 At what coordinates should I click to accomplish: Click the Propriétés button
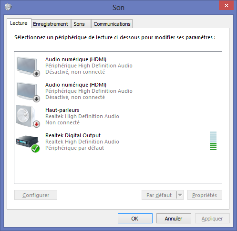tap(205, 195)
